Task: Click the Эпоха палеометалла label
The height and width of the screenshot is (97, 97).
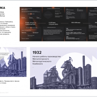Action: [x=26, y=30]
